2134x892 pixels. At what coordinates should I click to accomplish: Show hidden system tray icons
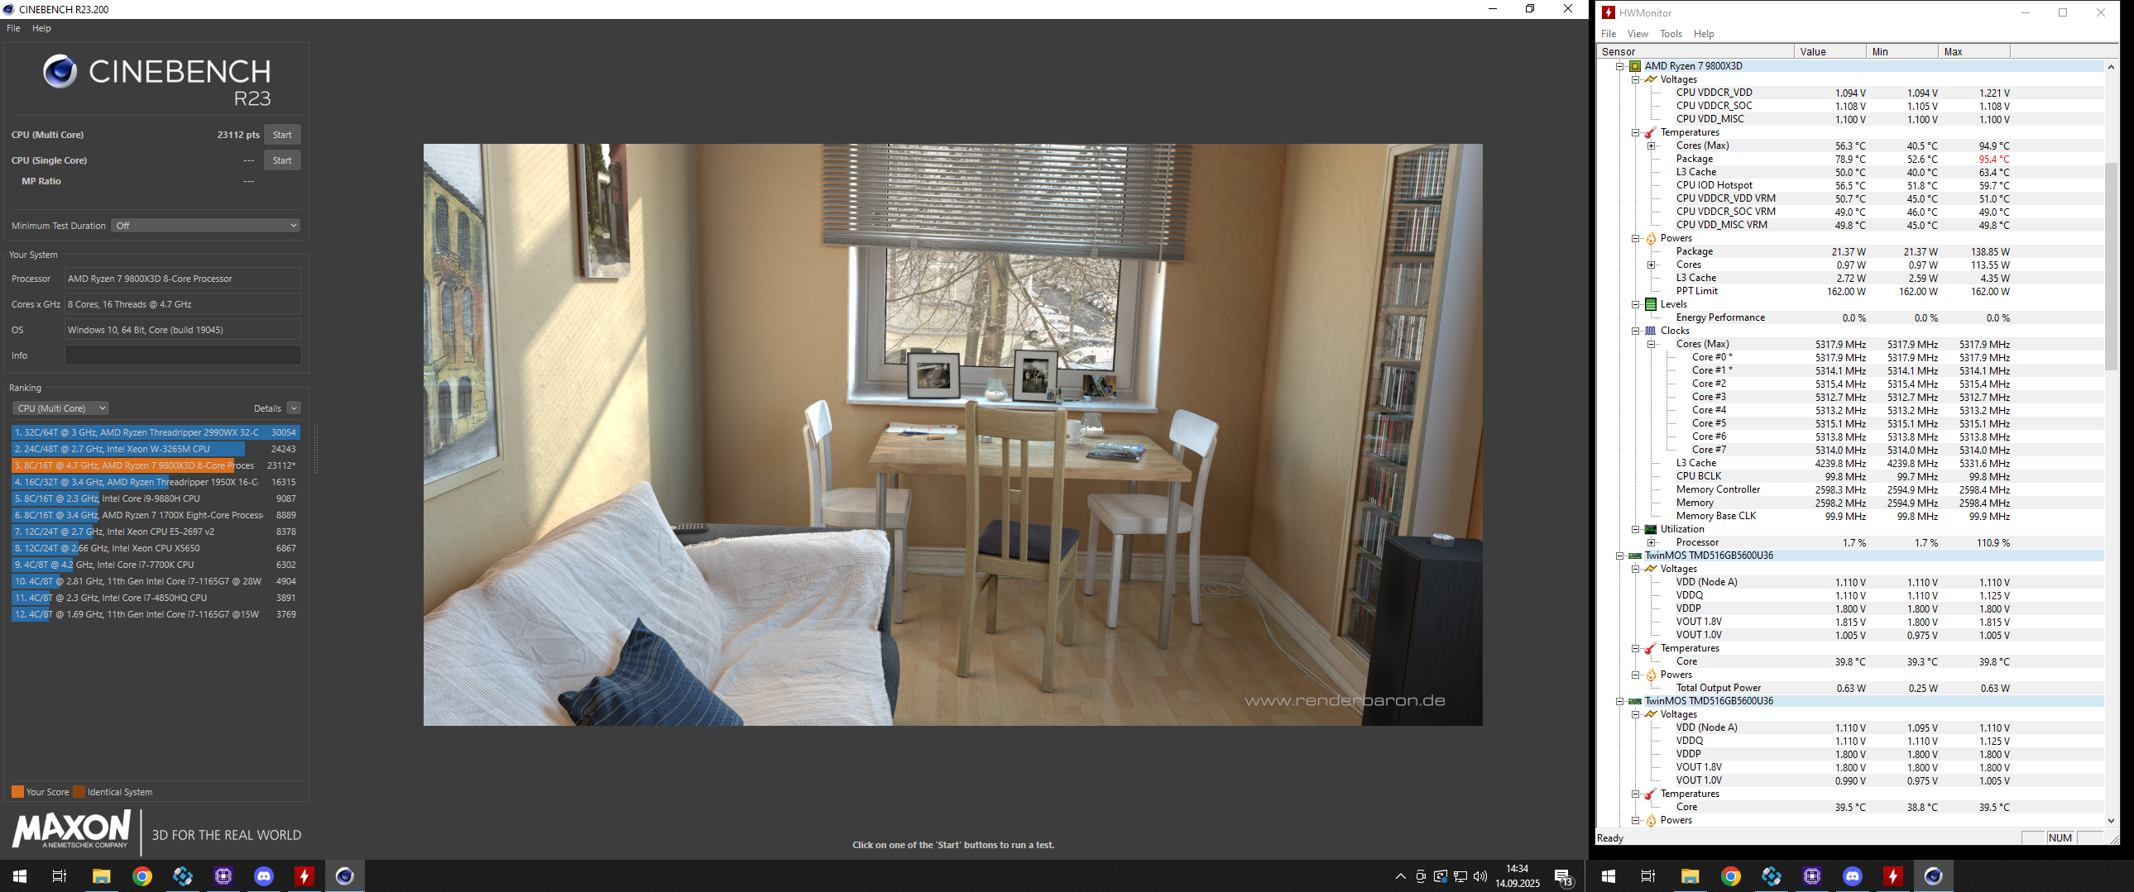pos(1400,876)
